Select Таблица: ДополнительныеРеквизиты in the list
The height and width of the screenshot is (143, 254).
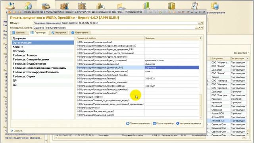click(x=43, y=68)
